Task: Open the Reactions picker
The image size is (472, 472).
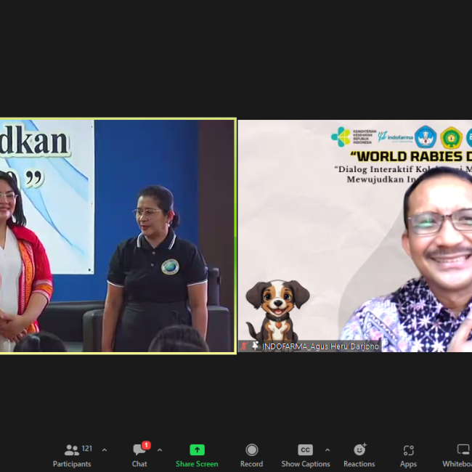Action: 359,455
